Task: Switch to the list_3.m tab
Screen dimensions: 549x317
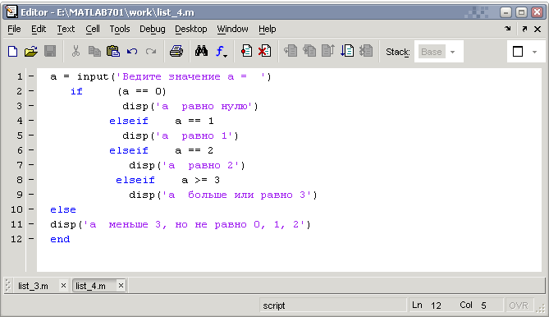Action: click(x=34, y=286)
